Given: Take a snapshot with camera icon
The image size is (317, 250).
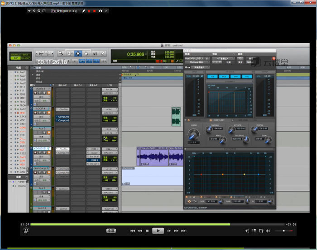Looking at the screenshot, I should (x=100, y=11).
